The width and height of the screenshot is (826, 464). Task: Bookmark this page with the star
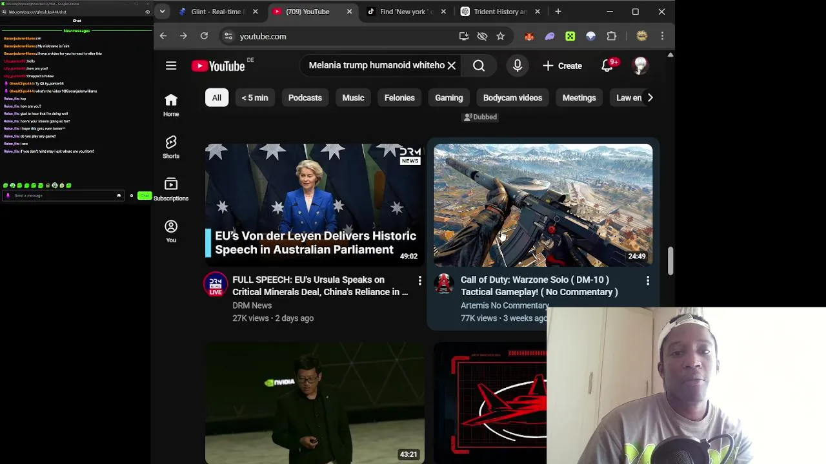click(501, 36)
